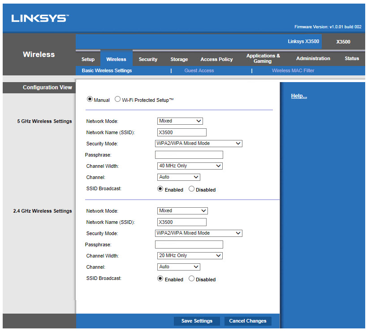Viewport: 367px width, 332px height.
Task: Switch to Applications & Gaming tab
Action: [263, 59]
